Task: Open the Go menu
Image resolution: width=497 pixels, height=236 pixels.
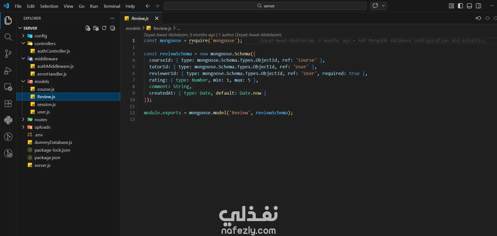Action: (82, 6)
